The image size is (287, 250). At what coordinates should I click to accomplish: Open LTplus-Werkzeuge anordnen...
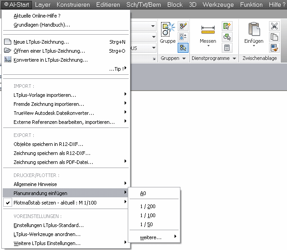(66, 234)
